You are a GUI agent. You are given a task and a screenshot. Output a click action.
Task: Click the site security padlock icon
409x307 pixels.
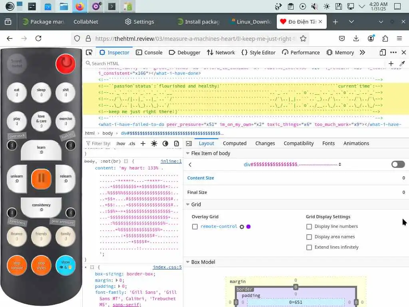pos(88,39)
